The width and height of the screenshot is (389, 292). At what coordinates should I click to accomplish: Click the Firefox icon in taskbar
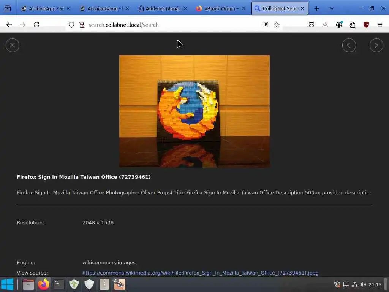[x=44, y=284]
